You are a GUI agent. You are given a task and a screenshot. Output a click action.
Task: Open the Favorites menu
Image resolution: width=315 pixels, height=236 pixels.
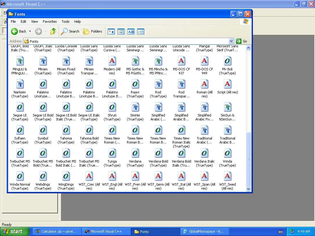tap(50, 22)
